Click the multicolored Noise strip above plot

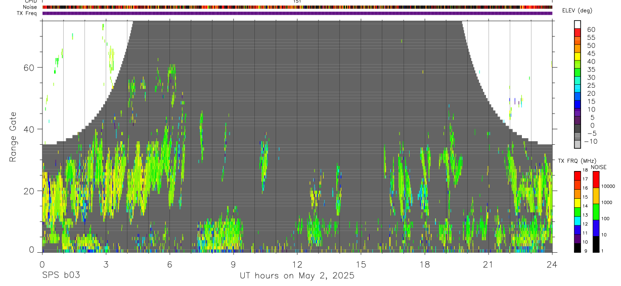click(x=297, y=7)
